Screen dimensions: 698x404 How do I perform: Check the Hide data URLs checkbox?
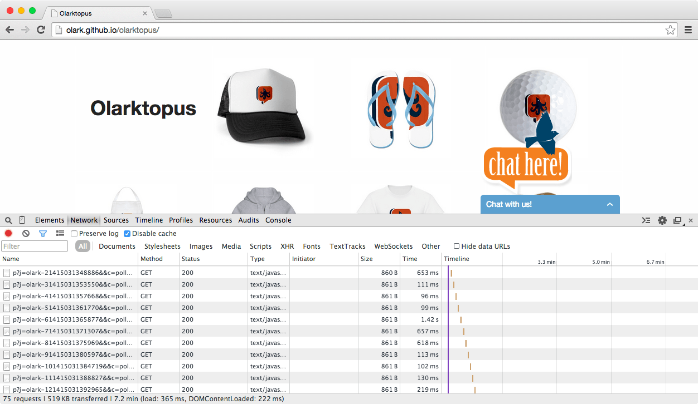[x=457, y=246]
